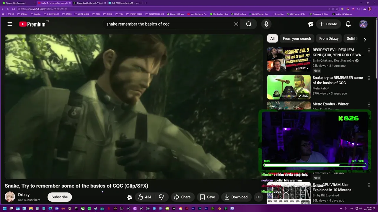Select the All filter chip

pyautogui.click(x=272, y=39)
